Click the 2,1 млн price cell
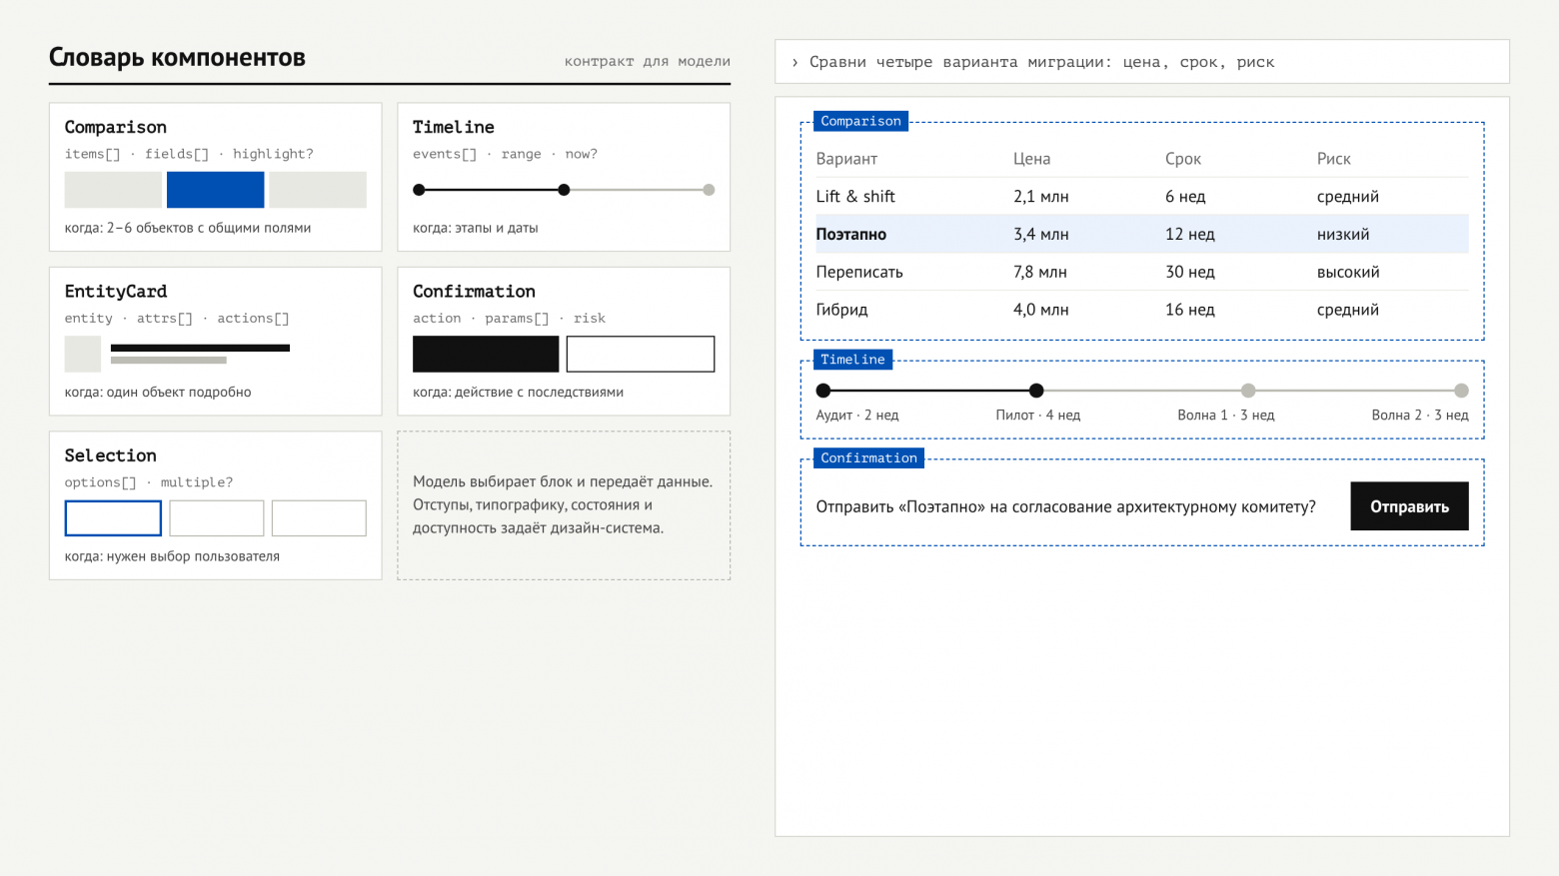 tap(1041, 197)
